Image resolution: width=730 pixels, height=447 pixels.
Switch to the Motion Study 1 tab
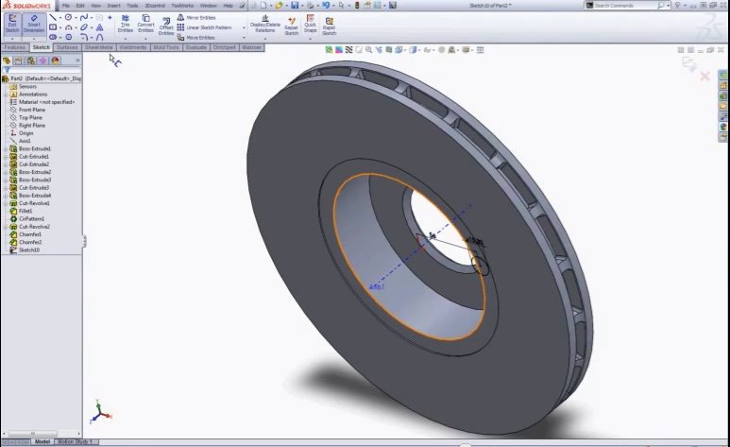(75, 441)
